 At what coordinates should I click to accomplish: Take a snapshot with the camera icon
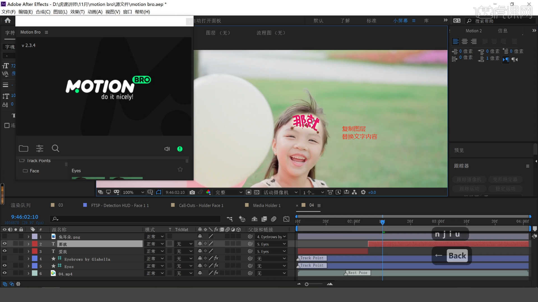click(192, 192)
